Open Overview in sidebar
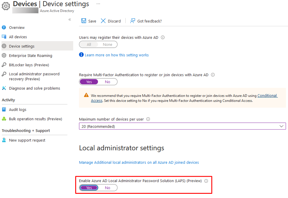The height and width of the screenshot is (198, 288). pyautogui.click(x=17, y=28)
